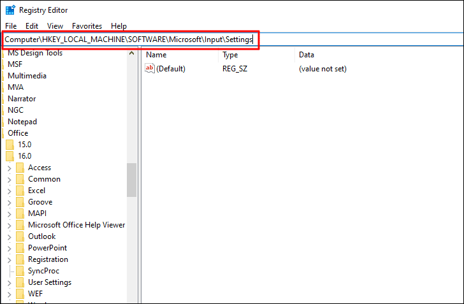
Task: Click the SyncProc folder icon
Action: tap(20, 271)
